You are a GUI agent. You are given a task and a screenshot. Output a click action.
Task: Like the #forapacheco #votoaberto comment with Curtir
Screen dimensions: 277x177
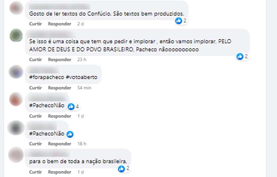(35, 88)
